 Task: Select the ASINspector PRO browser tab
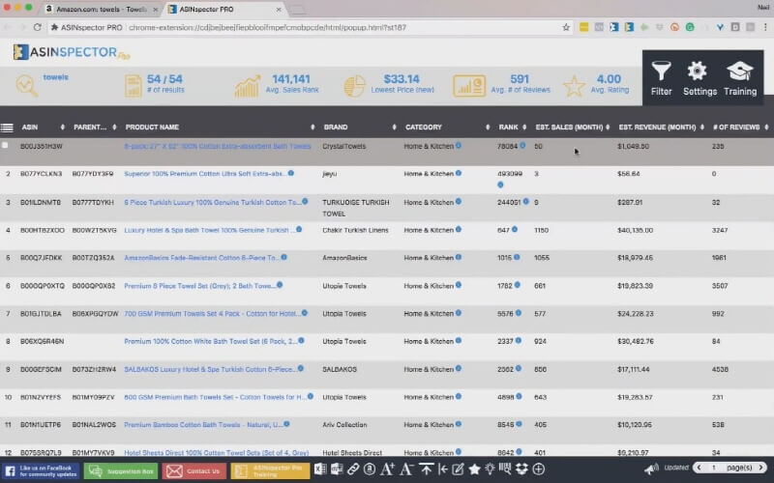tap(224, 10)
